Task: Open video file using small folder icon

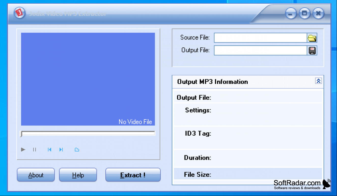Action: 77,150
